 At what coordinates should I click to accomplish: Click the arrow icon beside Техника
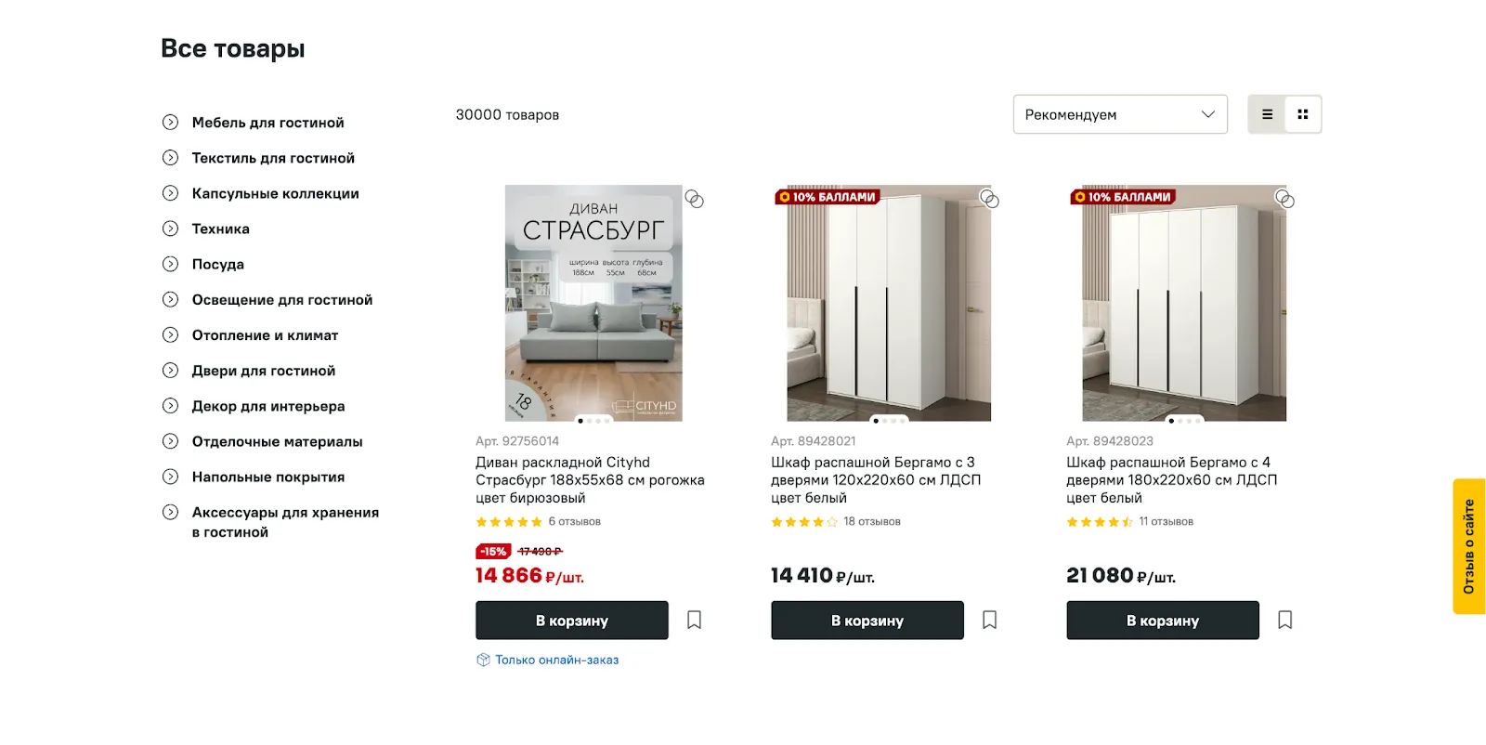coord(170,229)
